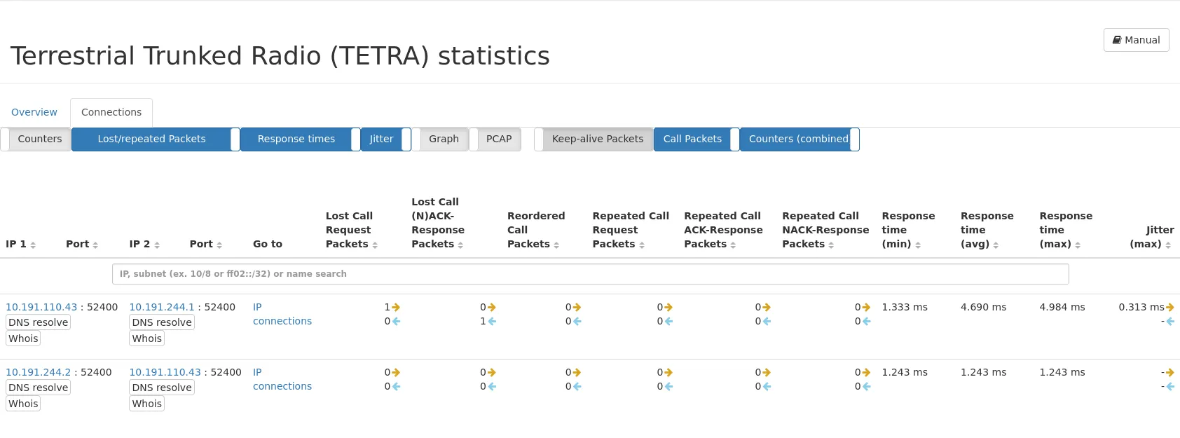The height and width of the screenshot is (438, 1180).
Task: Select the Connections tab
Action: pos(111,112)
